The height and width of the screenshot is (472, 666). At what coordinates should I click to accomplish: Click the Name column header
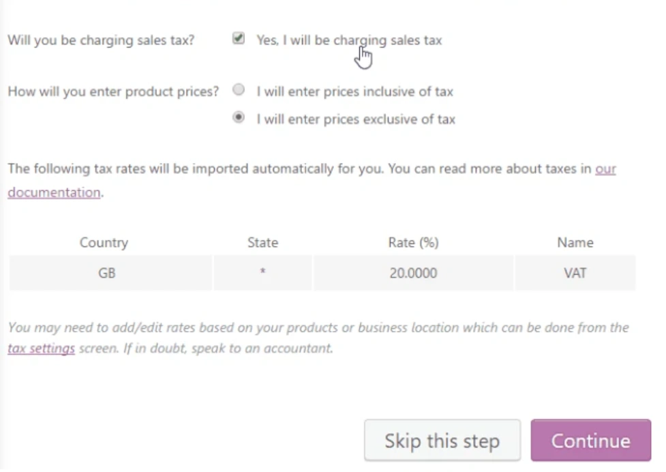pos(575,242)
